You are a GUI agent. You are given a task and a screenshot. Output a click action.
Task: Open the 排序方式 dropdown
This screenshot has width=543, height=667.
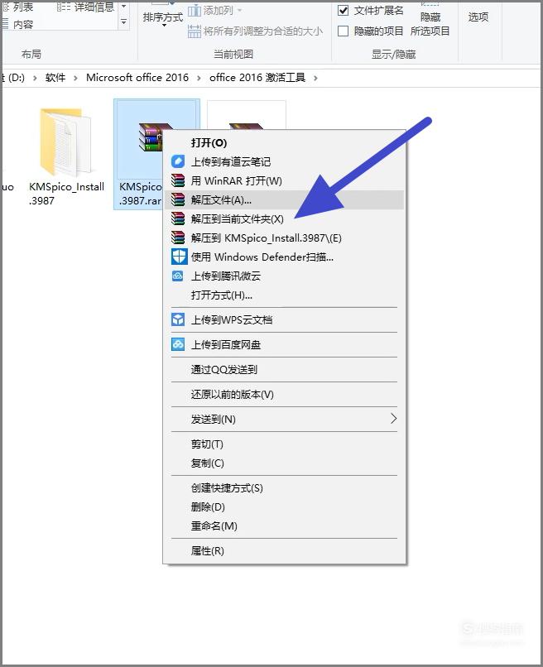coord(163,19)
